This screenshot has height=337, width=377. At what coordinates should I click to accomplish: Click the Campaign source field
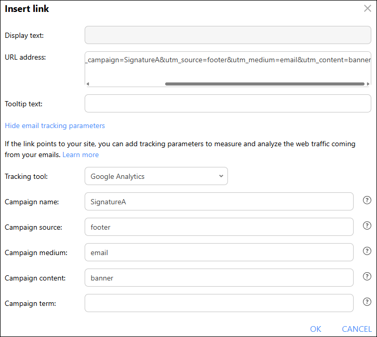219,227
